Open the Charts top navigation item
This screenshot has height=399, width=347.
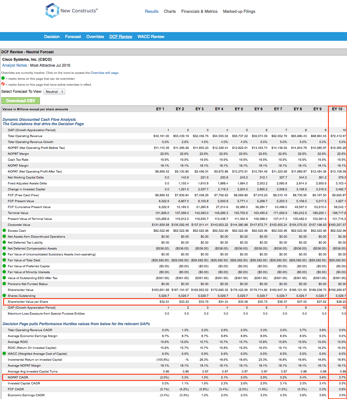tap(170, 11)
